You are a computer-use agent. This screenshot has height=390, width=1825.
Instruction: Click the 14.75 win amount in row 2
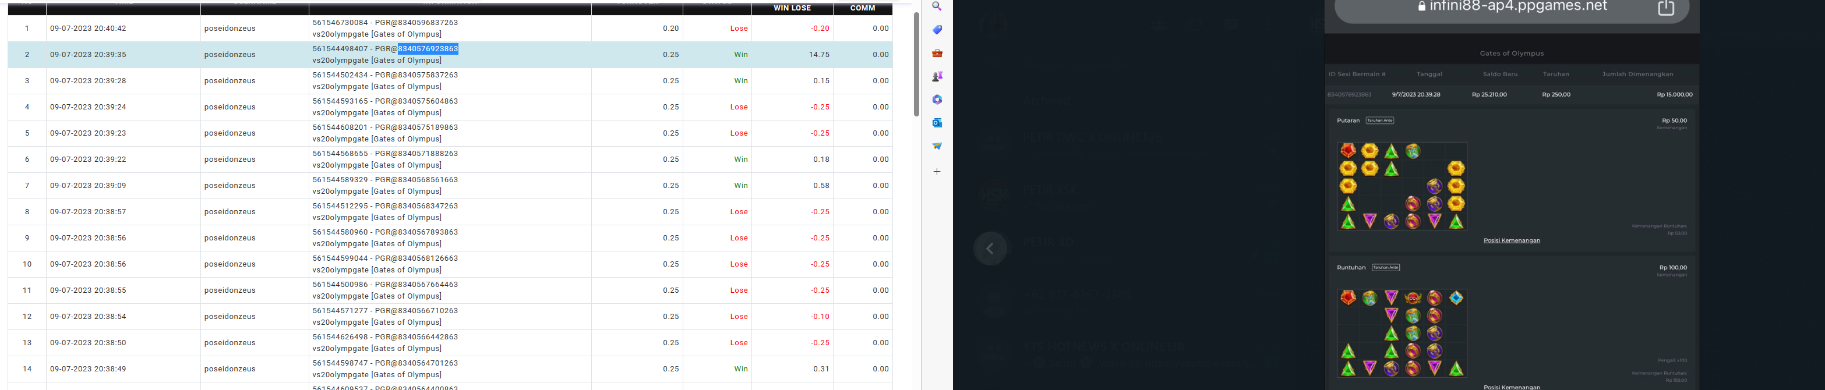[819, 55]
